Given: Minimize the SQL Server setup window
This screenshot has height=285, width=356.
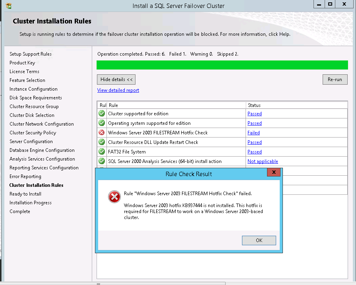Looking at the screenshot, I should coord(319,4).
